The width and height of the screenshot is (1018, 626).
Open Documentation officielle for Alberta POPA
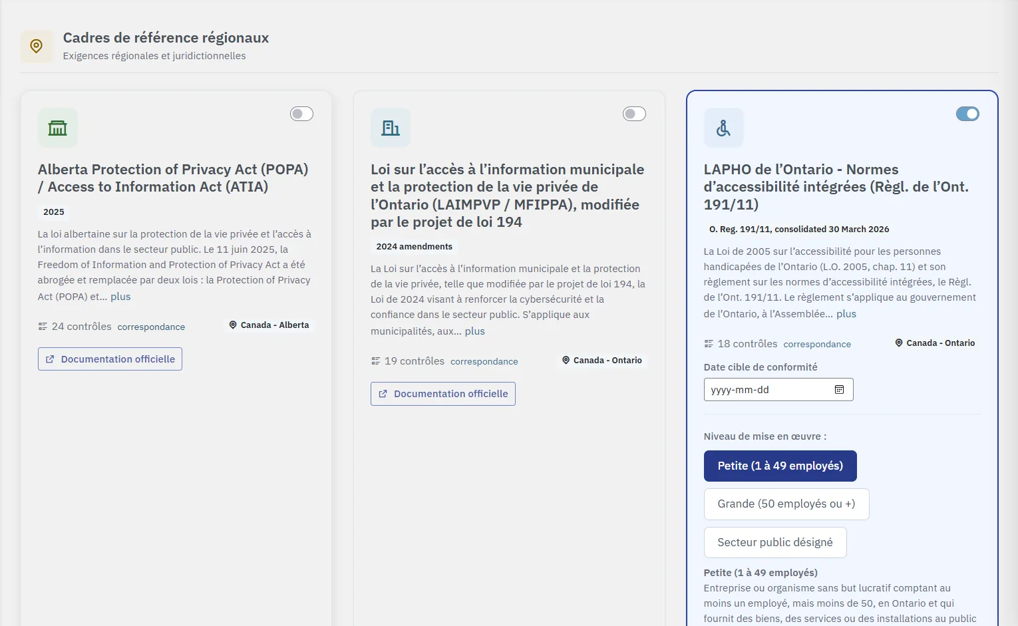(x=110, y=359)
